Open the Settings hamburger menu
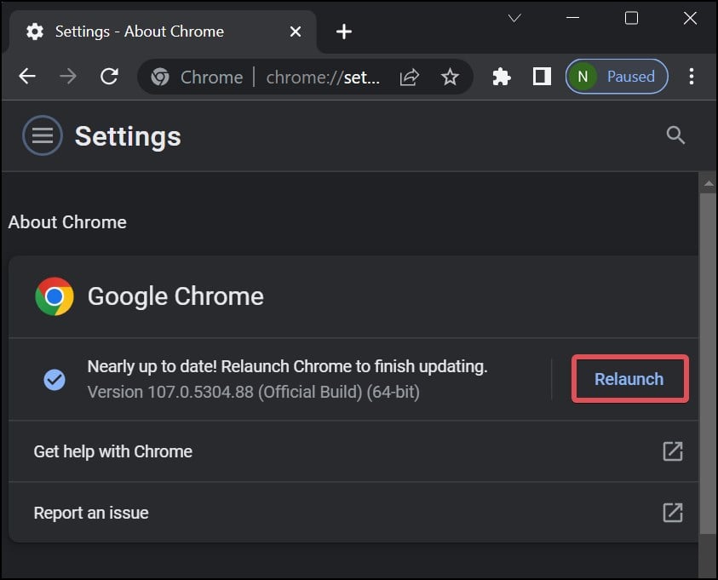Viewport: 718px width, 580px height. (42, 135)
